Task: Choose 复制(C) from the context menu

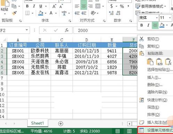Action: click(x=155, y=46)
